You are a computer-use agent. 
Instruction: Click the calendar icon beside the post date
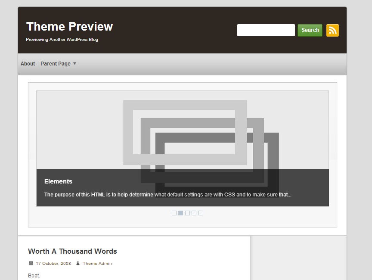pyautogui.click(x=31, y=263)
